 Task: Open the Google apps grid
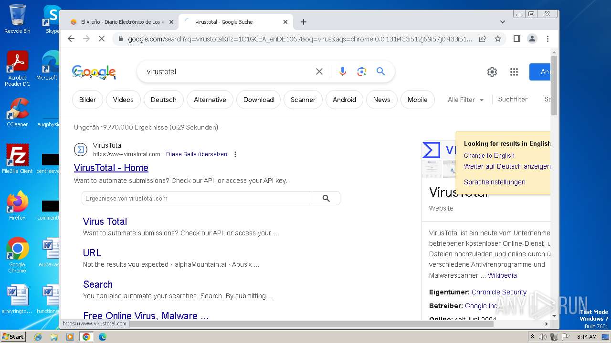[x=514, y=72]
